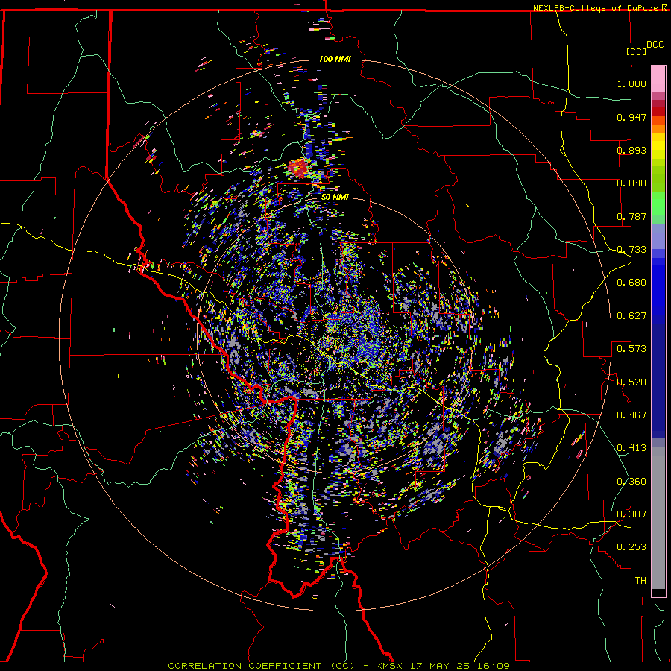Pick the bright green color bar band

tap(658, 204)
